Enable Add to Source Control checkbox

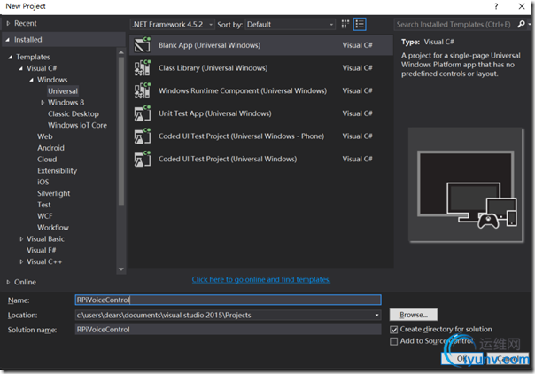[394, 341]
